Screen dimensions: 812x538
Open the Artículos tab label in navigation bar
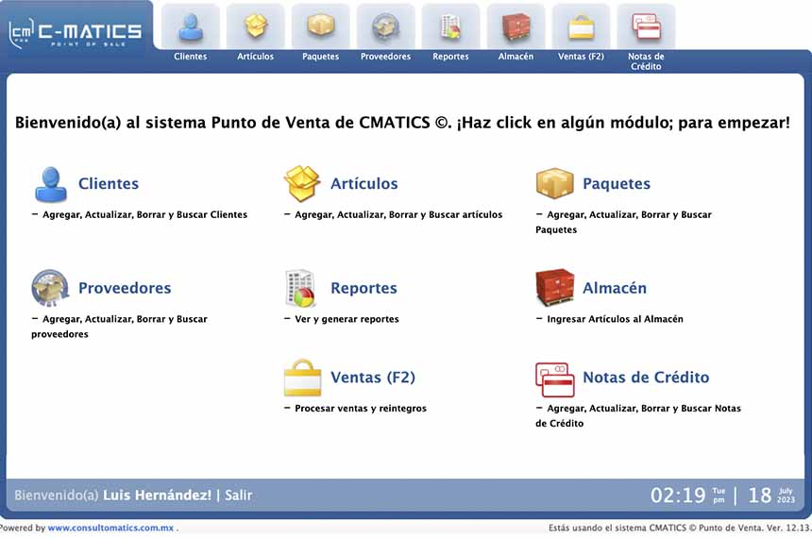pos(255,57)
